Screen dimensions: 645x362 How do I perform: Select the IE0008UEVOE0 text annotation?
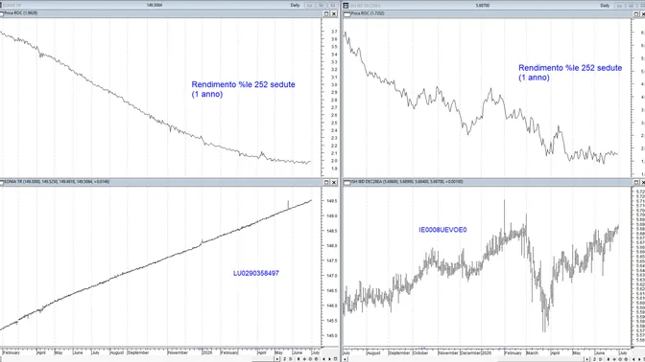point(442,230)
